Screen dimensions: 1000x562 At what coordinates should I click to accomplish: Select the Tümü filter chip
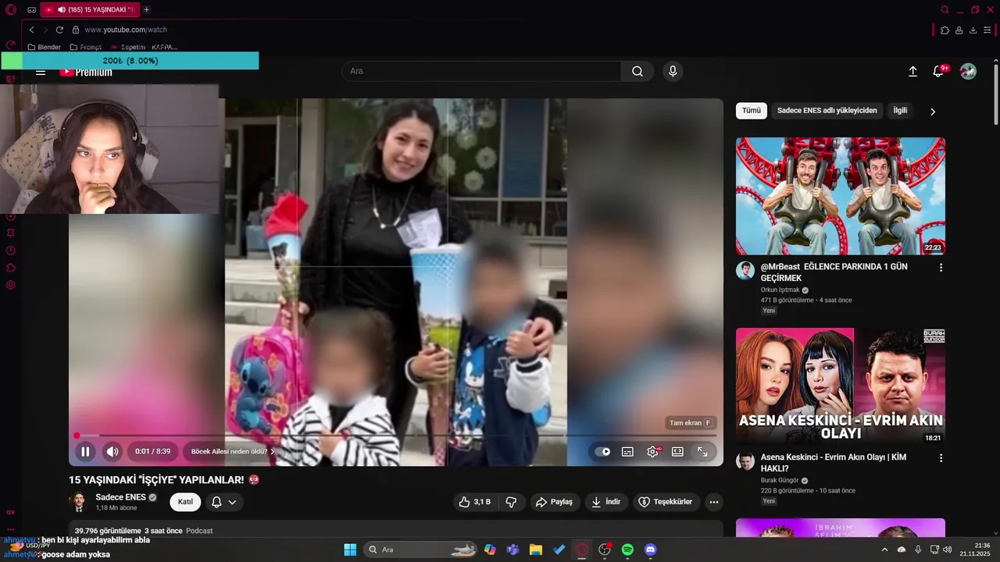(752, 111)
